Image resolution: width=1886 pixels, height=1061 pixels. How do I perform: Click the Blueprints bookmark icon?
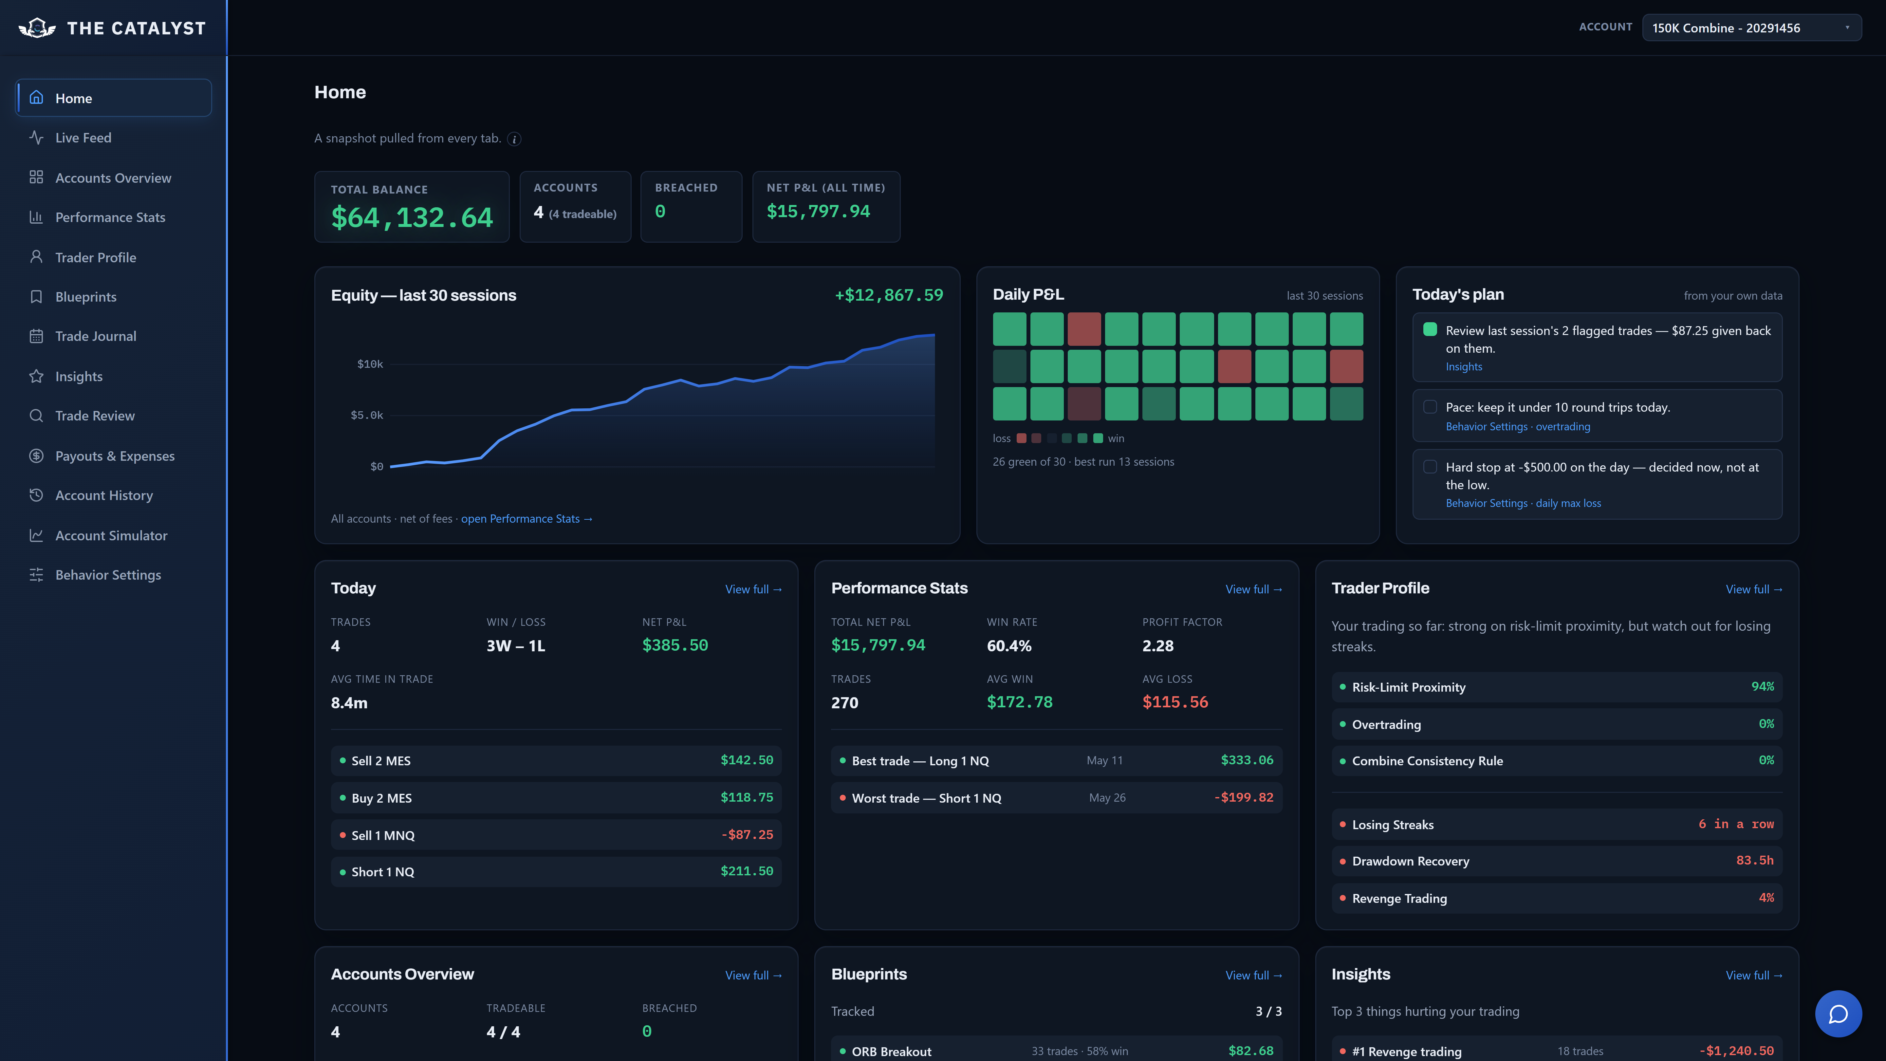click(36, 297)
